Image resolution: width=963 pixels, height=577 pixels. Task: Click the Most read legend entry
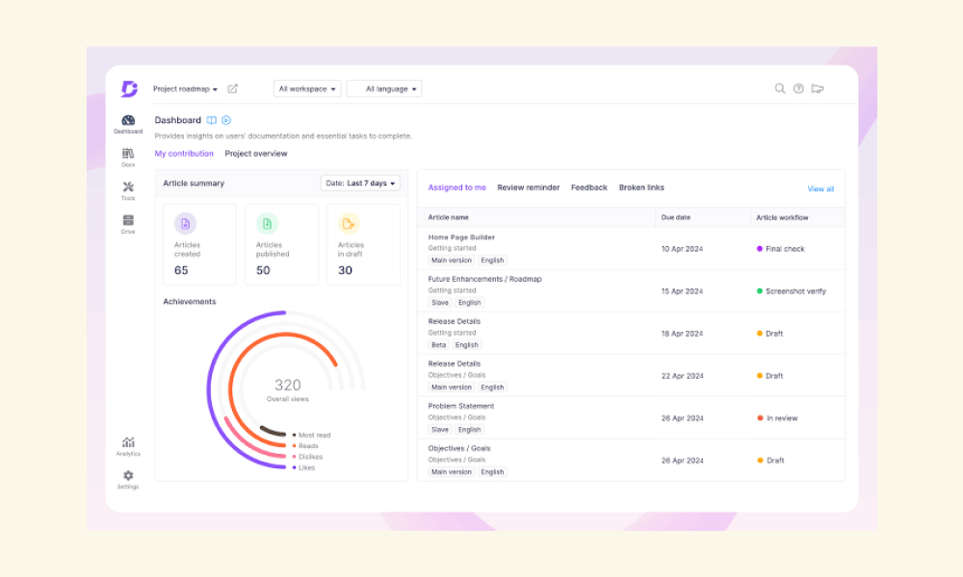[311, 435]
